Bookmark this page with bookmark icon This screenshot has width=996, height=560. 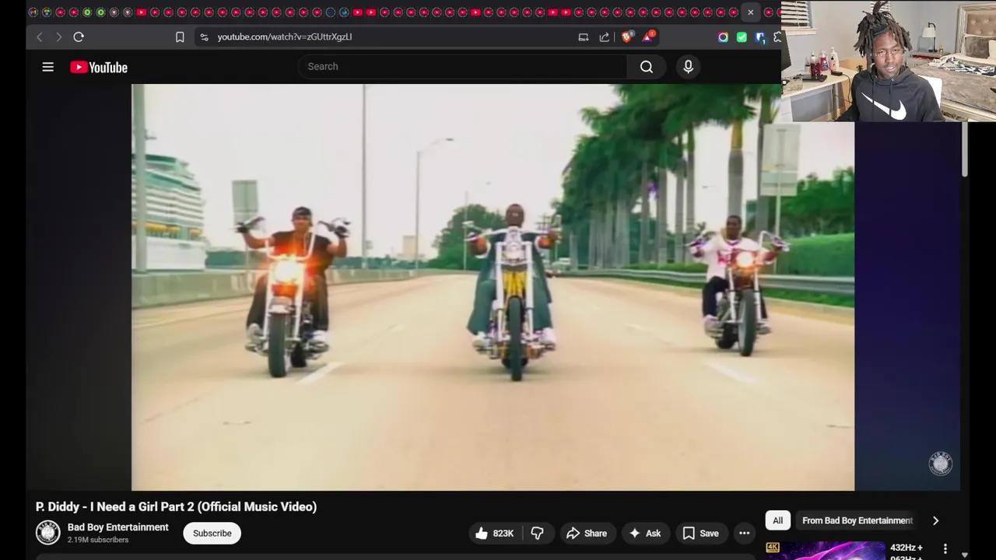[180, 37]
